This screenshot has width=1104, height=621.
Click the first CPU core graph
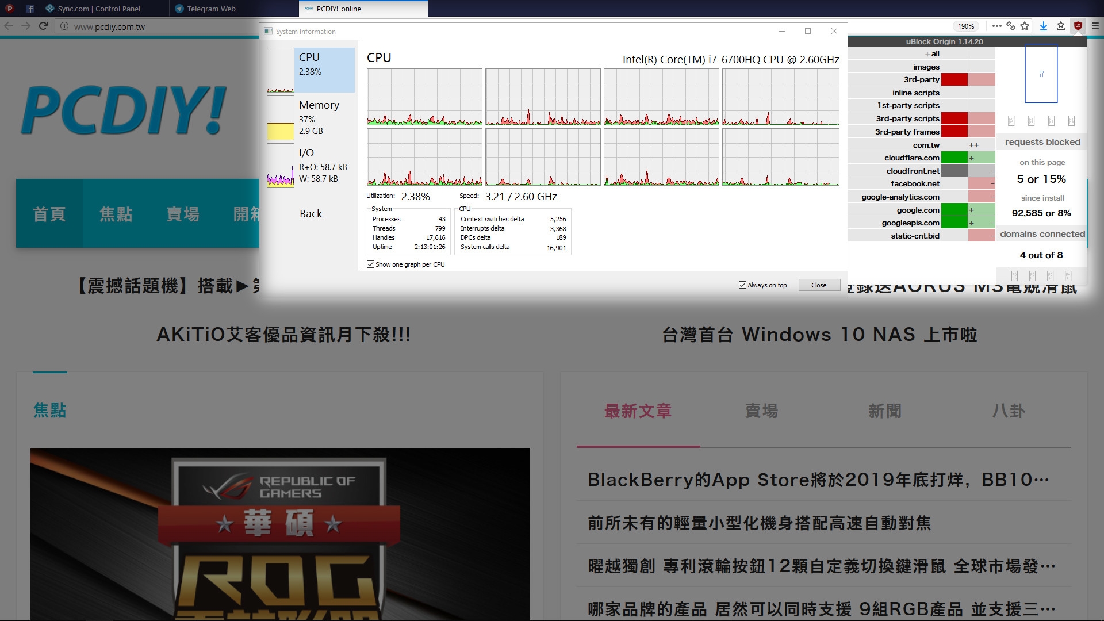[424, 97]
